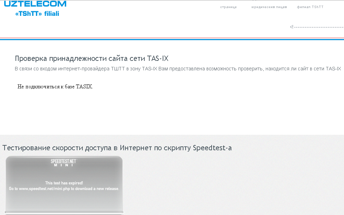Click the heading 'Проверка принадлежности сайта сети TAS-IX'
The width and height of the screenshot is (344, 215).
pyautogui.click(x=92, y=58)
